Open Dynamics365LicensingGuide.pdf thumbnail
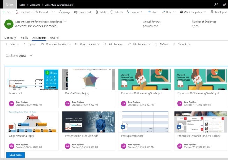228x160 pixels. click(144, 79)
